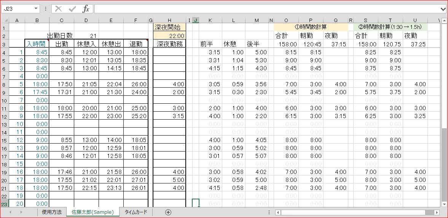This screenshot has width=448, height=218.
Task: Click the 出勤 header cell
Action: coord(62,44)
